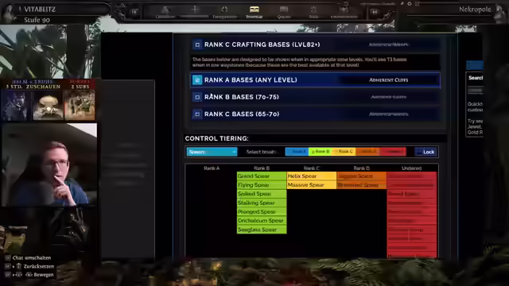509x286 pixels.
Task: Open the Inventar tab in the top bar
Action: click(x=254, y=12)
